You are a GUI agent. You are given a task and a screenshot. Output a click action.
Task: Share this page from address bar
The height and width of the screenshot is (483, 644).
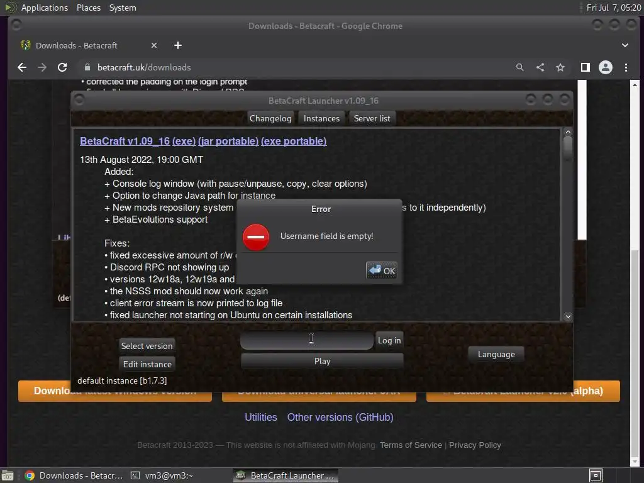point(540,67)
